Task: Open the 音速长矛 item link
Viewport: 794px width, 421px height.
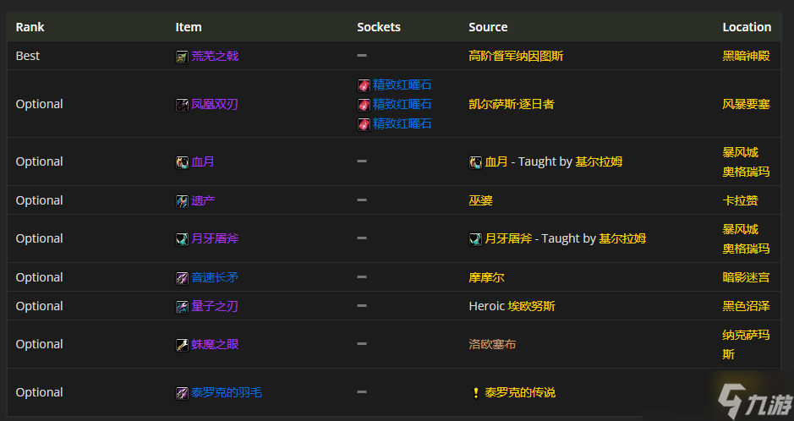Action: [215, 277]
